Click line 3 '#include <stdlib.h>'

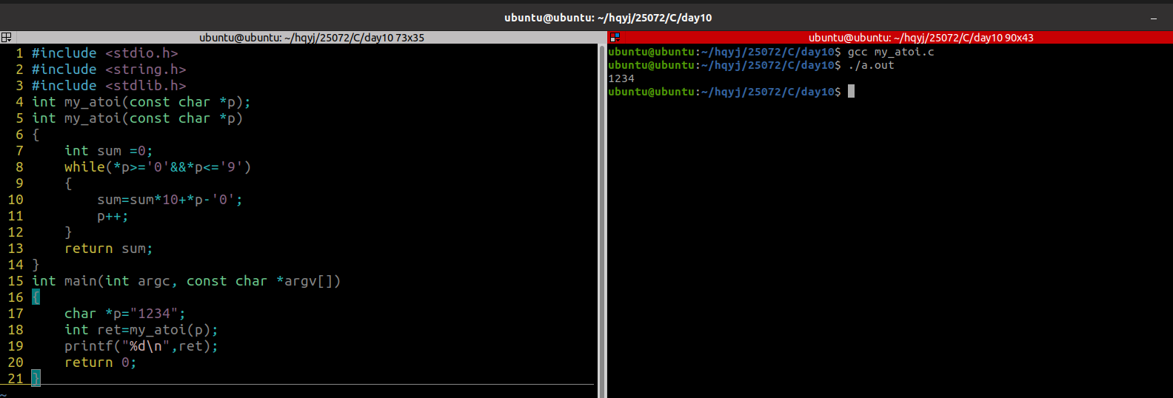coord(109,86)
